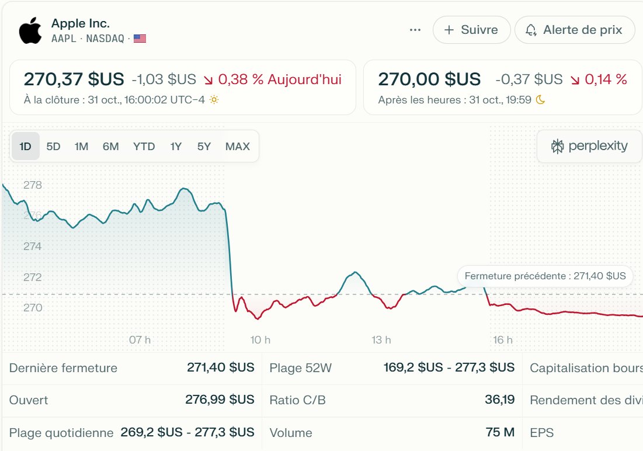Viewport: 643px width, 451px height.
Task: Enable the 6M time range
Action: 109,146
